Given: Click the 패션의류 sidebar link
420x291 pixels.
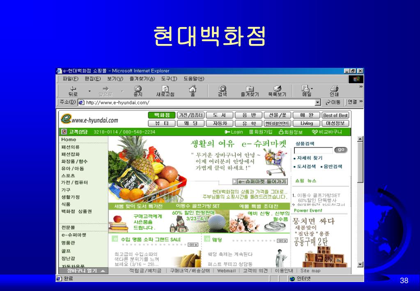Looking at the screenshot, I should (x=71, y=147).
